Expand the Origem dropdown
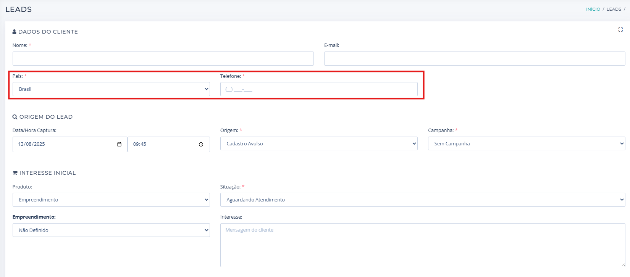 tap(318, 143)
